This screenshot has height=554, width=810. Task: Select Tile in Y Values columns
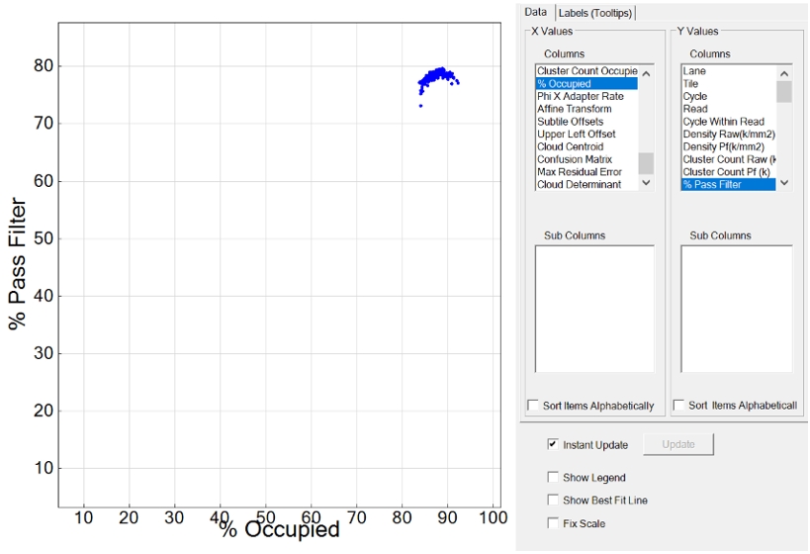point(691,84)
